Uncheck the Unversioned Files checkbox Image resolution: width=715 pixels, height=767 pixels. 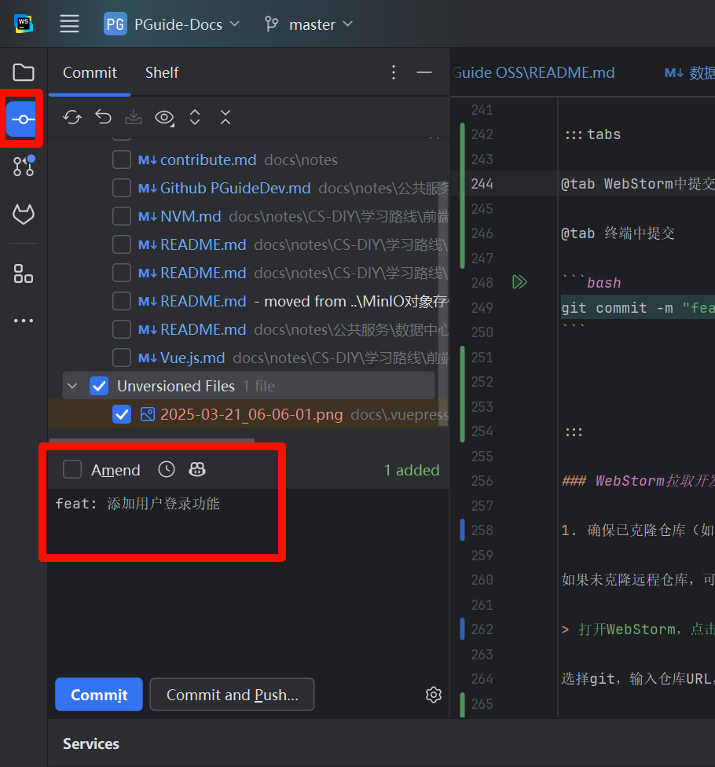99,386
